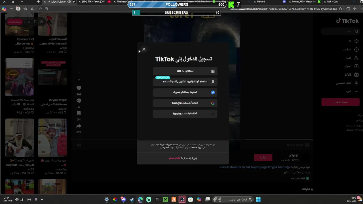
Task: Click the red login button in sidebar
Action: click(x=340, y=102)
